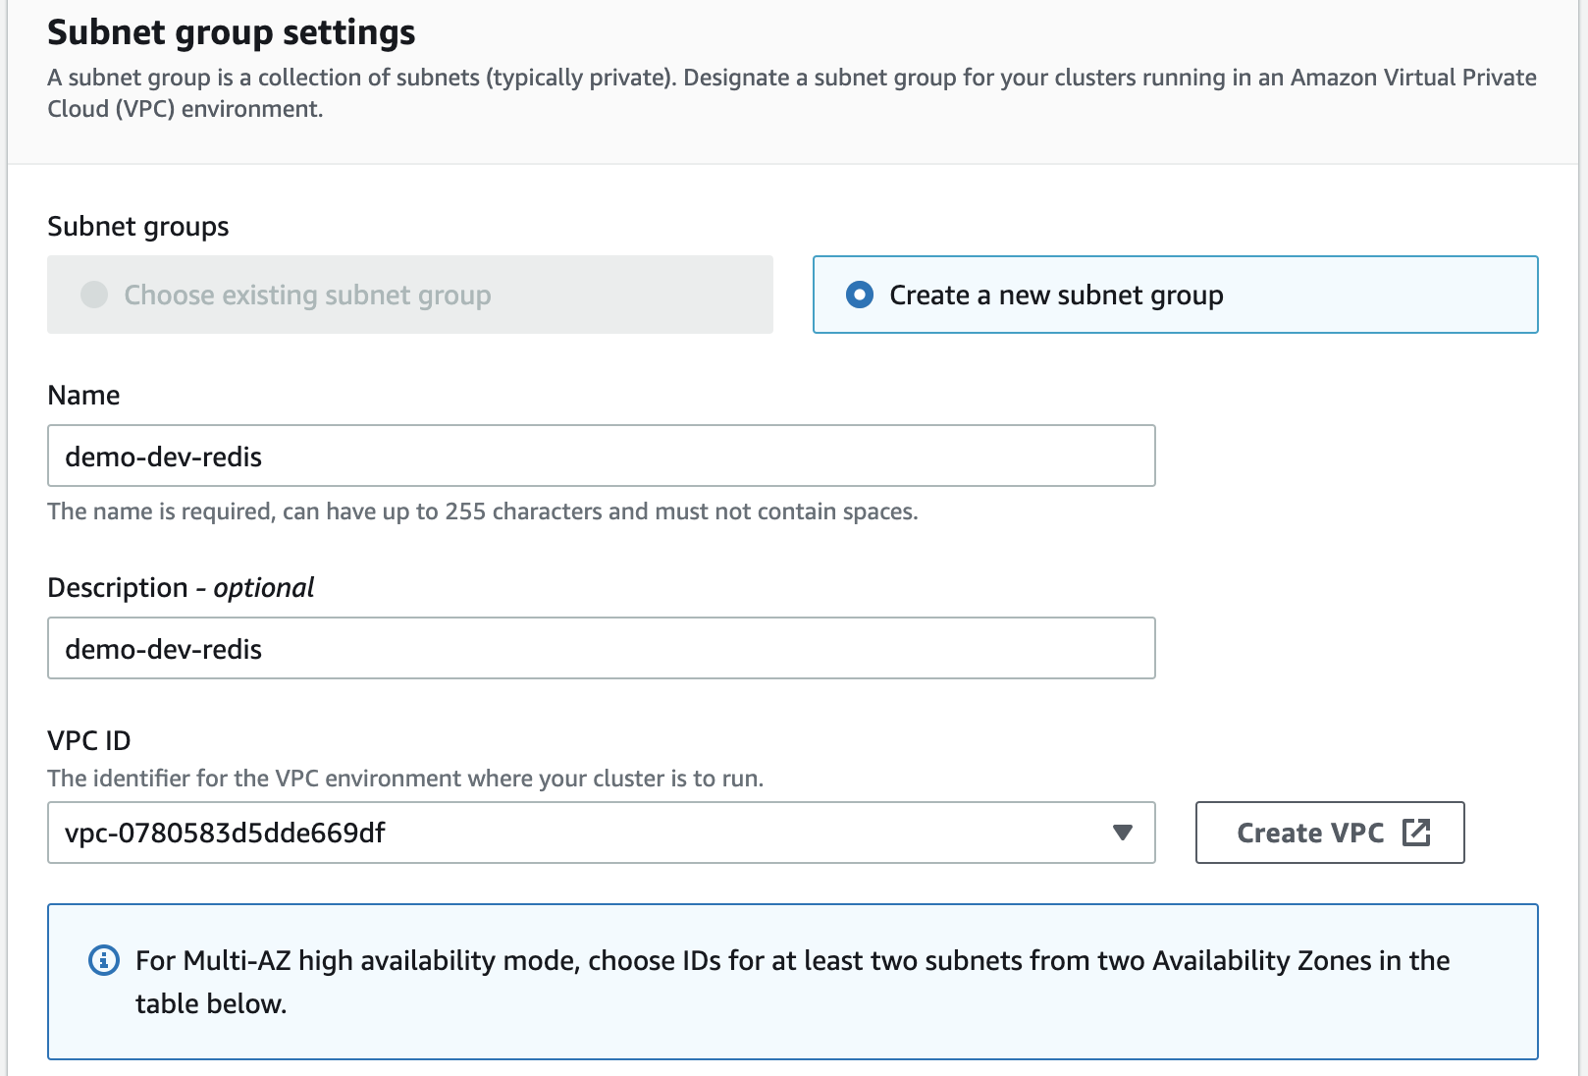Screen dimensions: 1588x1076
Task: Click the external link icon on Create VPC
Action: click(1416, 832)
